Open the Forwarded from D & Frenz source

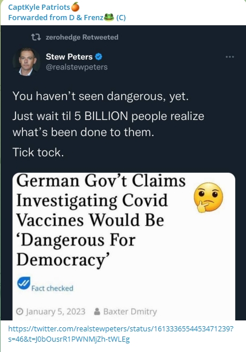coord(67,17)
